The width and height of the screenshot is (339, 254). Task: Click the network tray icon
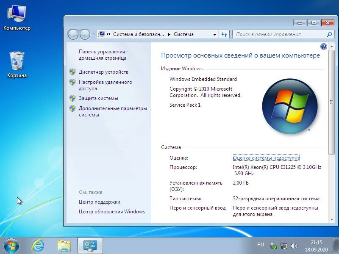point(283,246)
